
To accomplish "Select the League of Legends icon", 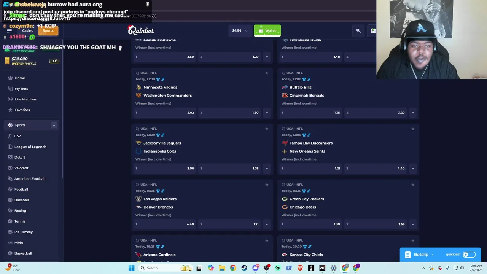I will 10,147.
